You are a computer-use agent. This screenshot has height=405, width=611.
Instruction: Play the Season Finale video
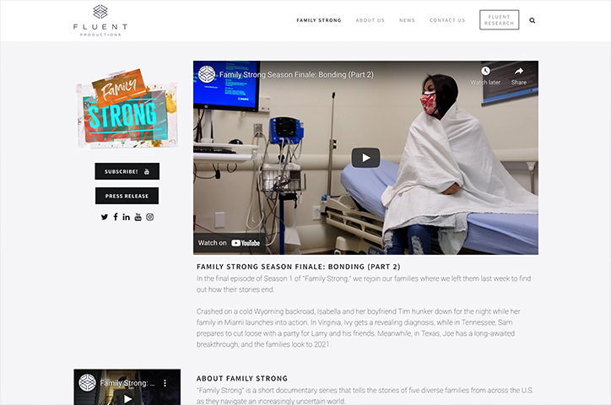[x=365, y=158]
